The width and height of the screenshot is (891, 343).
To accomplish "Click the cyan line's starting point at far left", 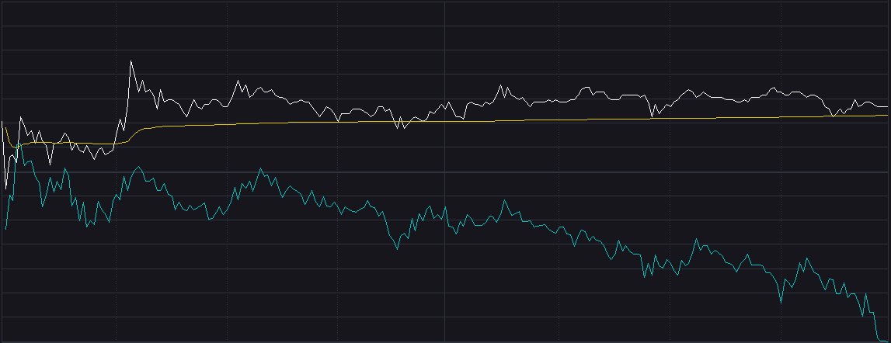I will [x=5, y=229].
